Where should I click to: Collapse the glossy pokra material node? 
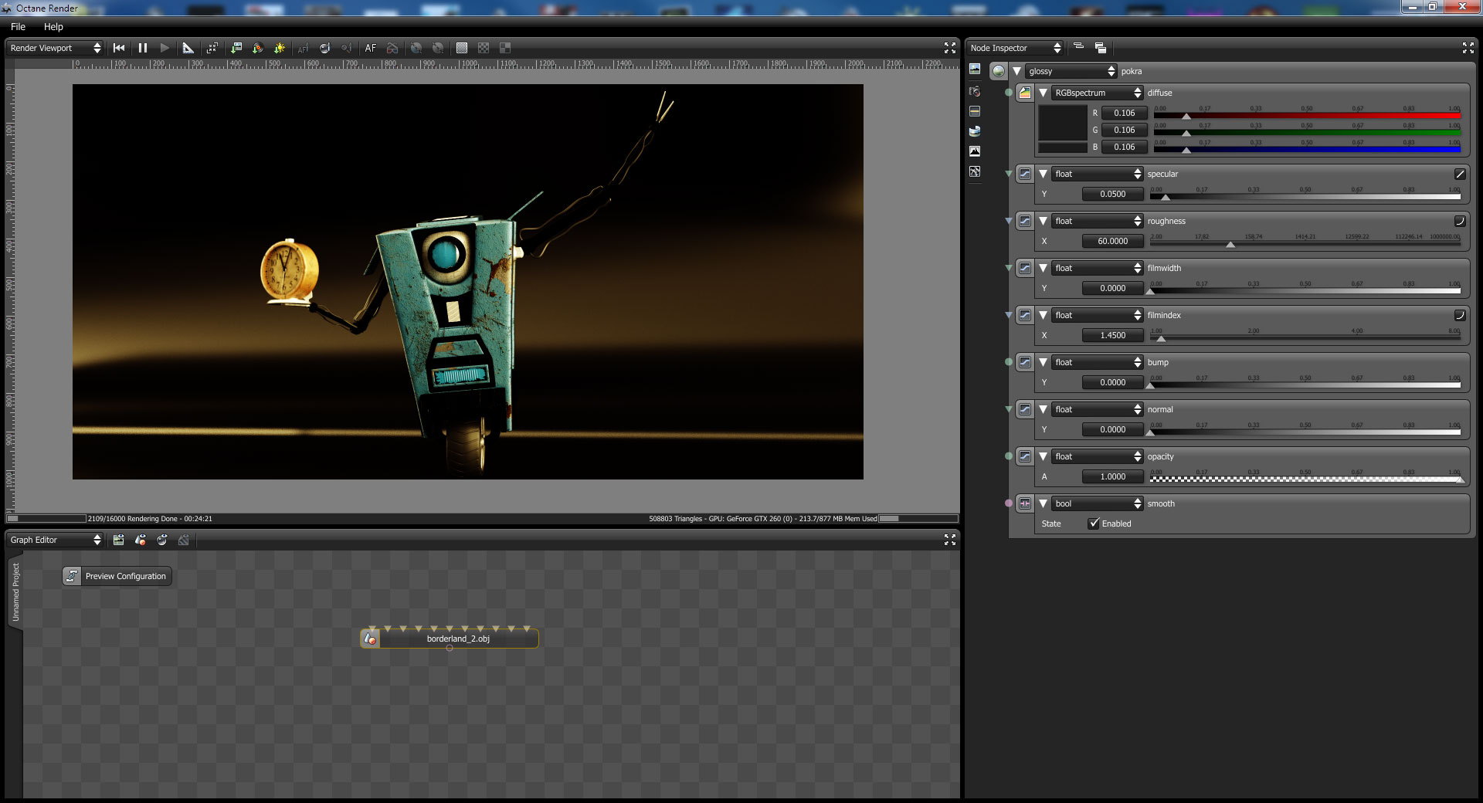(x=1017, y=71)
